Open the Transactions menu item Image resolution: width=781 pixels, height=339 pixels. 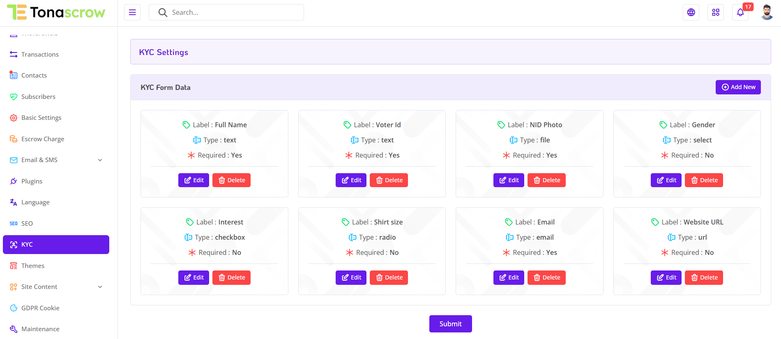(40, 55)
